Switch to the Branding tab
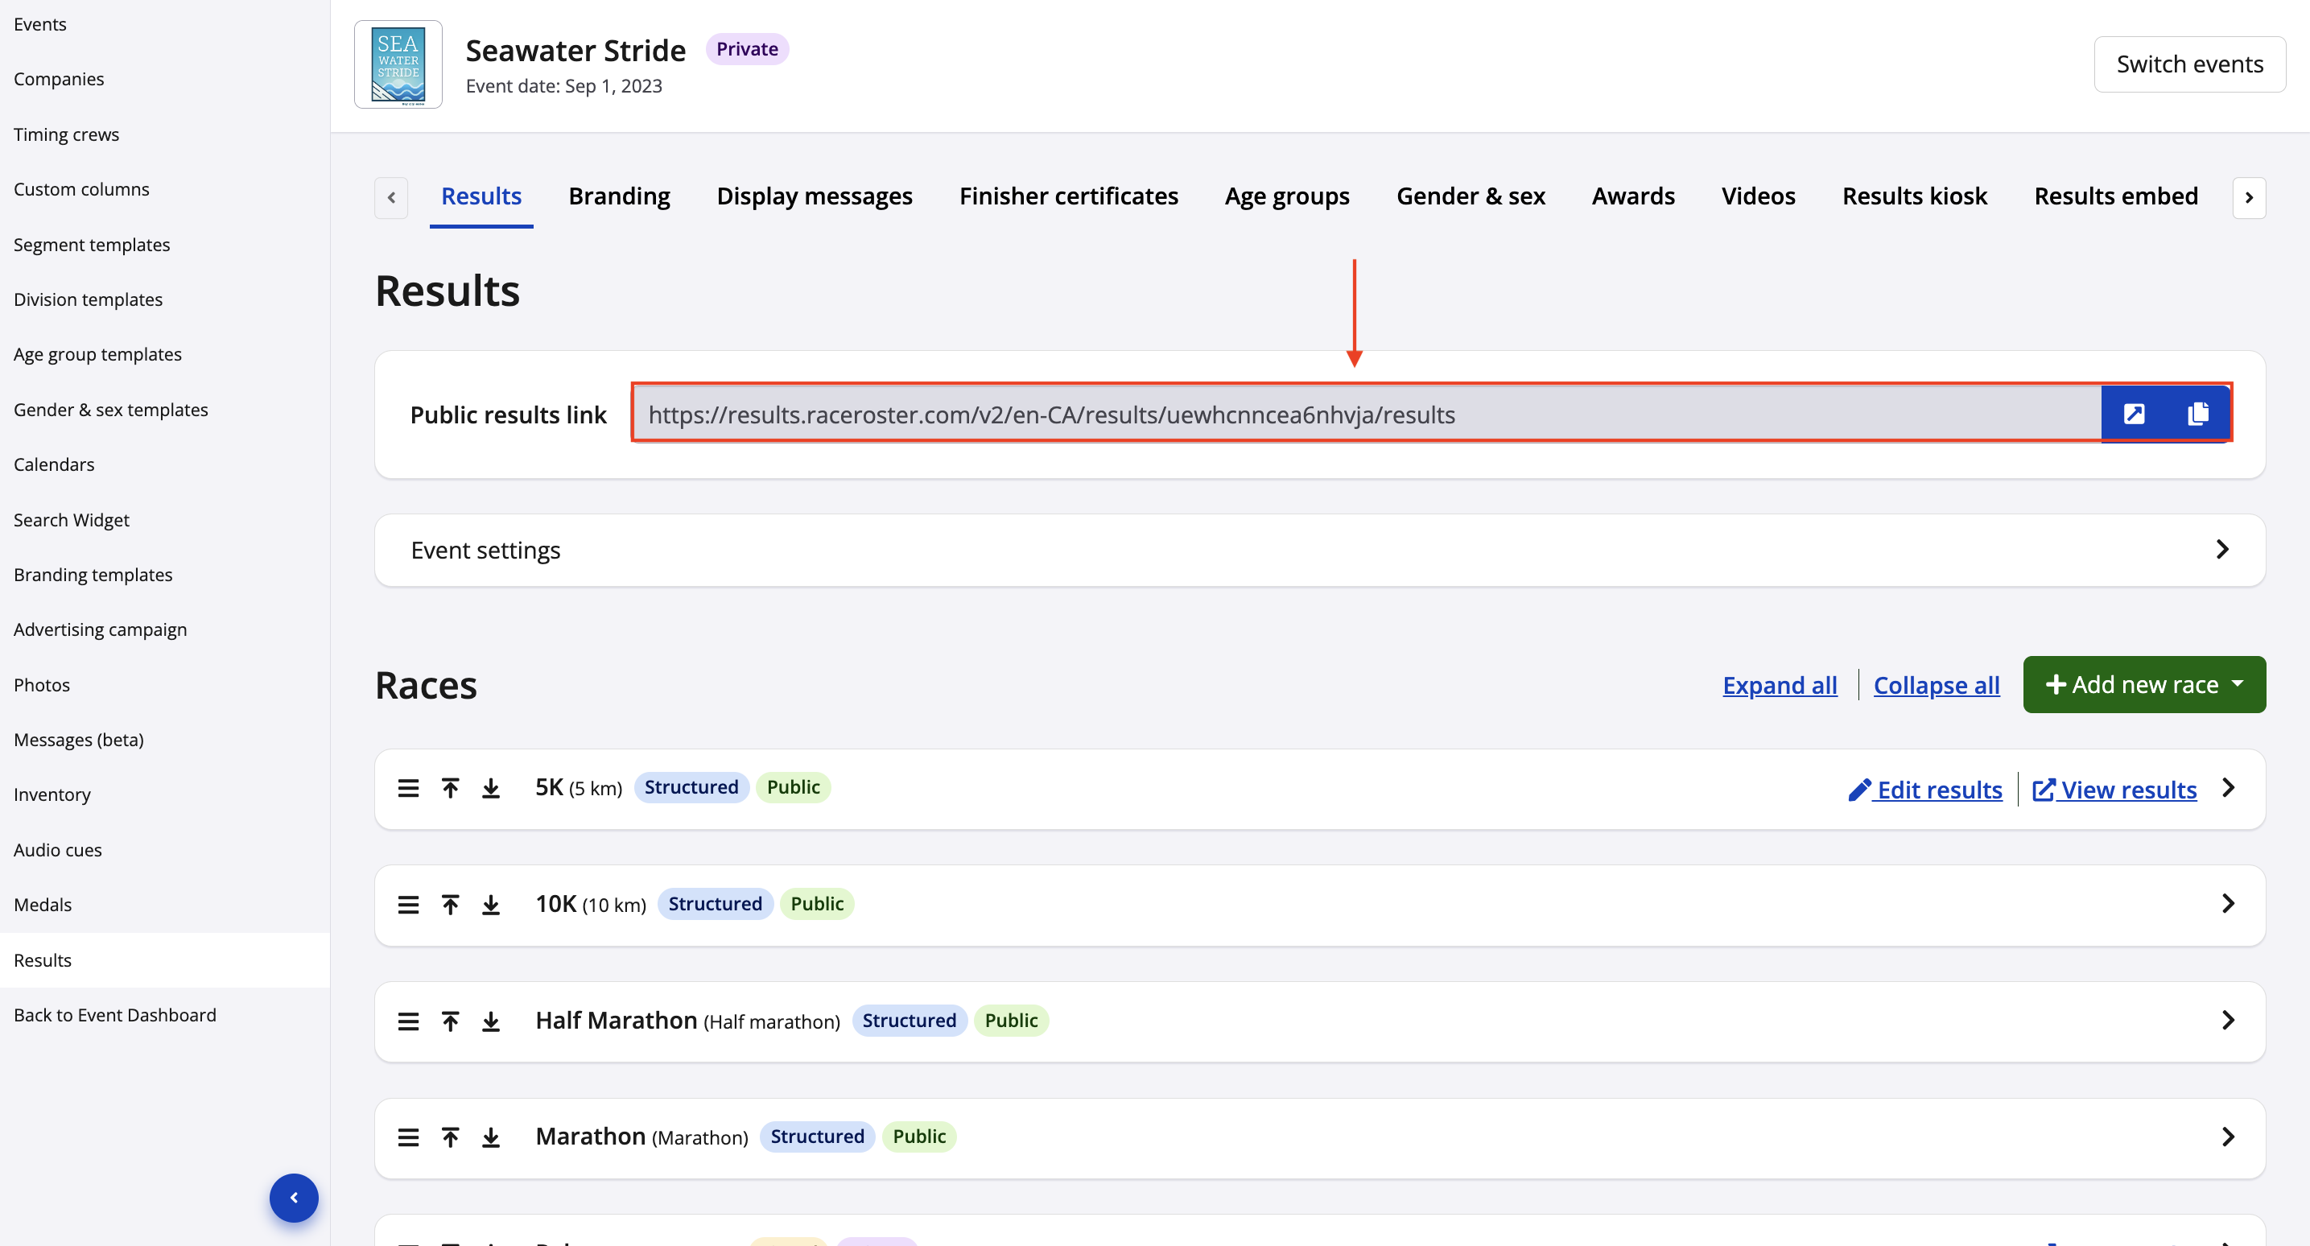 coord(619,196)
